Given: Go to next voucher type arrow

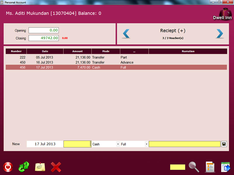Looking at the screenshot, I should pos(220,34).
